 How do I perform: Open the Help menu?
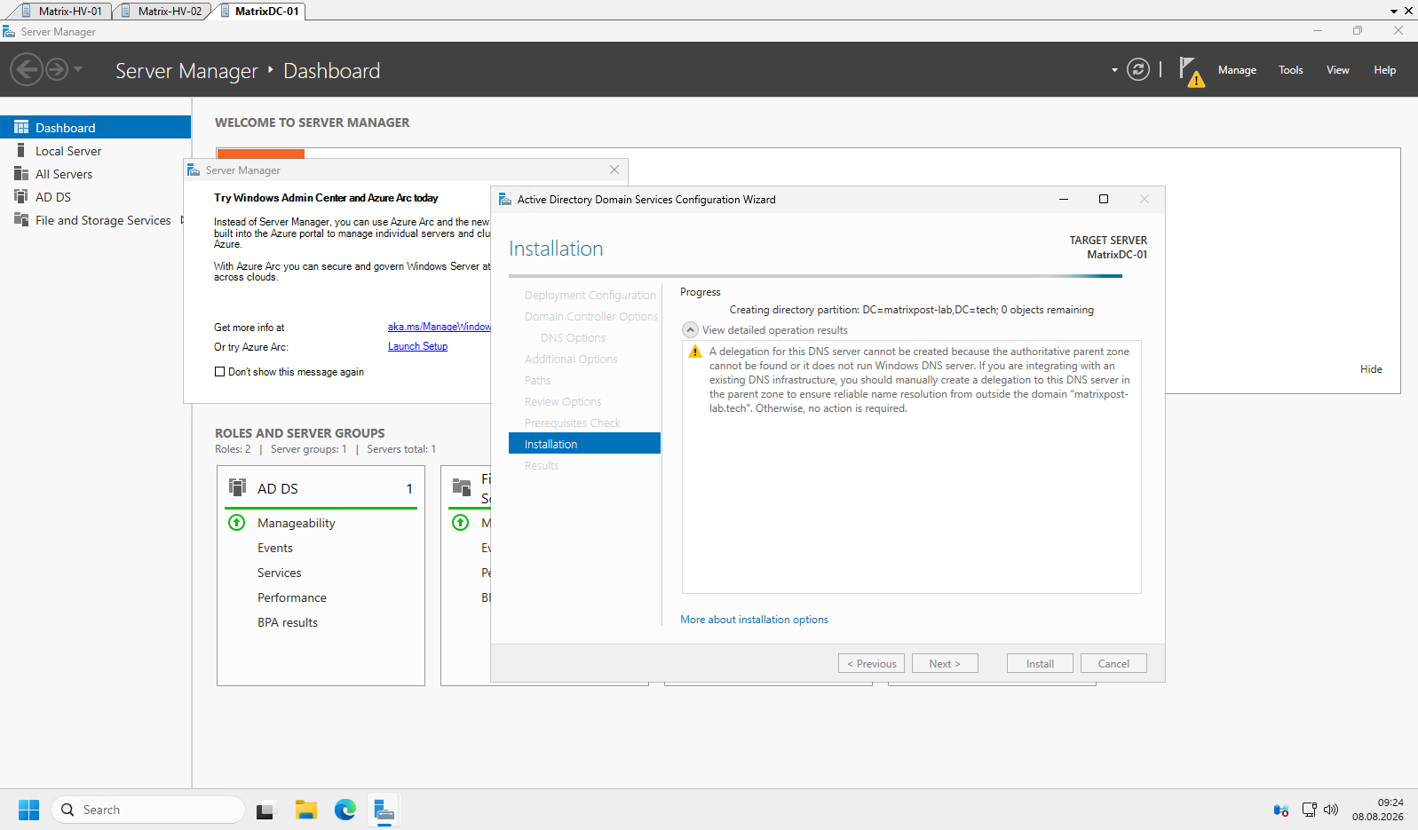[x=1385, y=70]
